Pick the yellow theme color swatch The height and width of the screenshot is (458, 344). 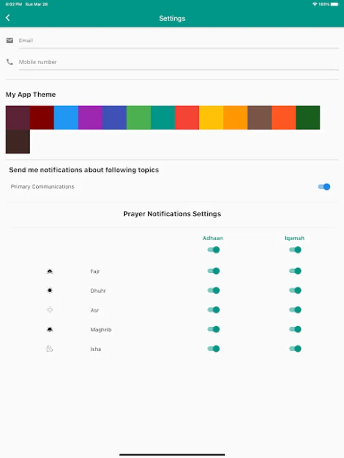(x=211, y=118)
